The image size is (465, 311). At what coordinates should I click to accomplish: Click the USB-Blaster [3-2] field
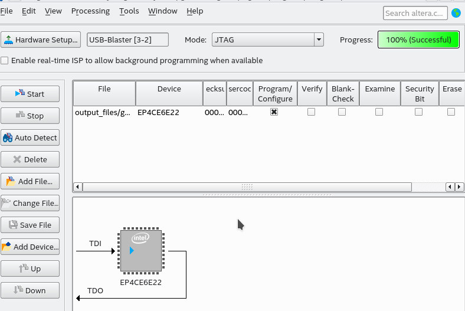point(128,40)
